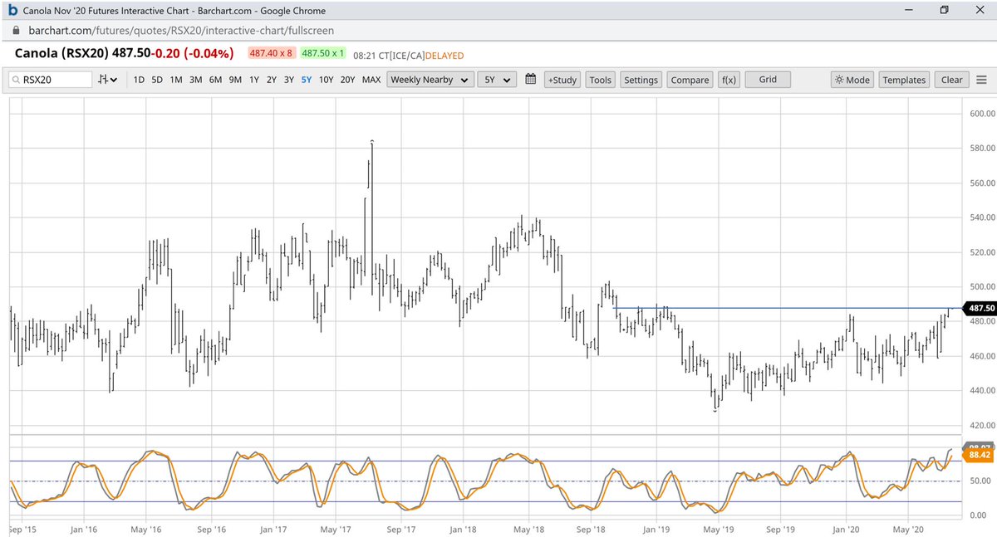Select the 5Y range shortcut
997x537 pixels.
[307, 80]
